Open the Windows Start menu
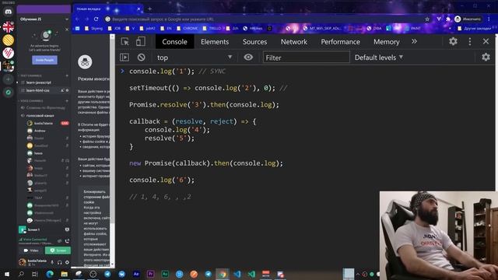 [6, 274]
